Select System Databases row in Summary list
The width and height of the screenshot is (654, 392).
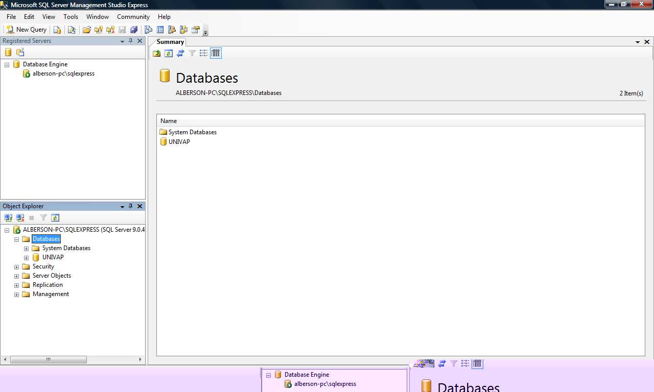click(401, 132)
